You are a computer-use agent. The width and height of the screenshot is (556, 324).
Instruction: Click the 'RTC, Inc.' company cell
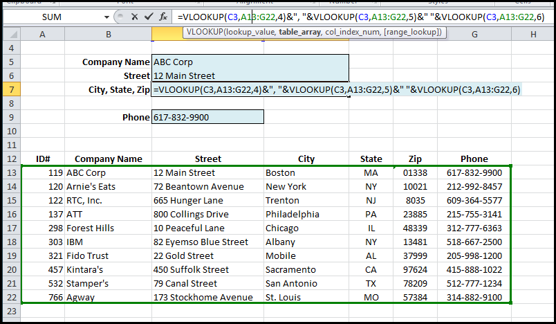(108, 201)
